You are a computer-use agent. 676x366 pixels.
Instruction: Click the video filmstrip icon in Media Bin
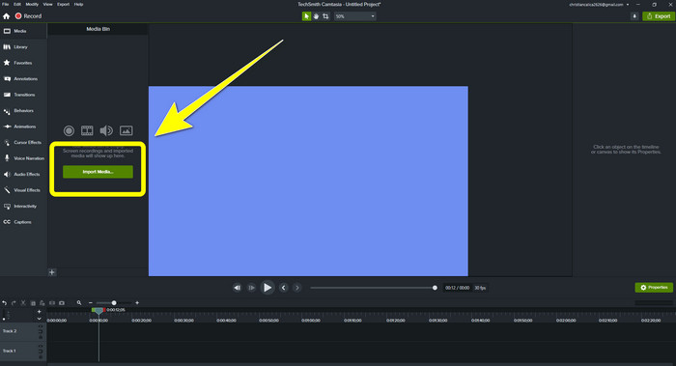point(87,130)
